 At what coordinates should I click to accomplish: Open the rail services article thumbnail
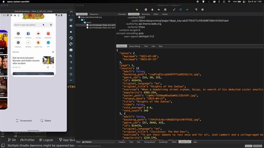[x=48, y=60]
